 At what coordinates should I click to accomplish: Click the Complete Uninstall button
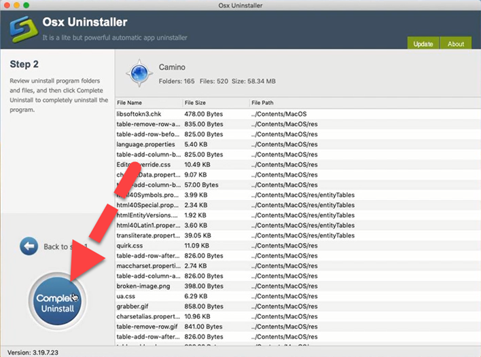tap(57, 301)
